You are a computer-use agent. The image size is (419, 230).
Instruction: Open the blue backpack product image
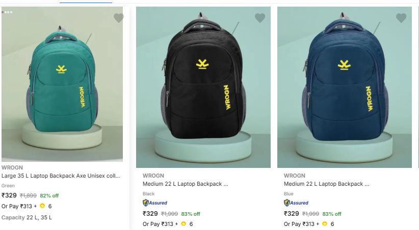tap(345, 87)
